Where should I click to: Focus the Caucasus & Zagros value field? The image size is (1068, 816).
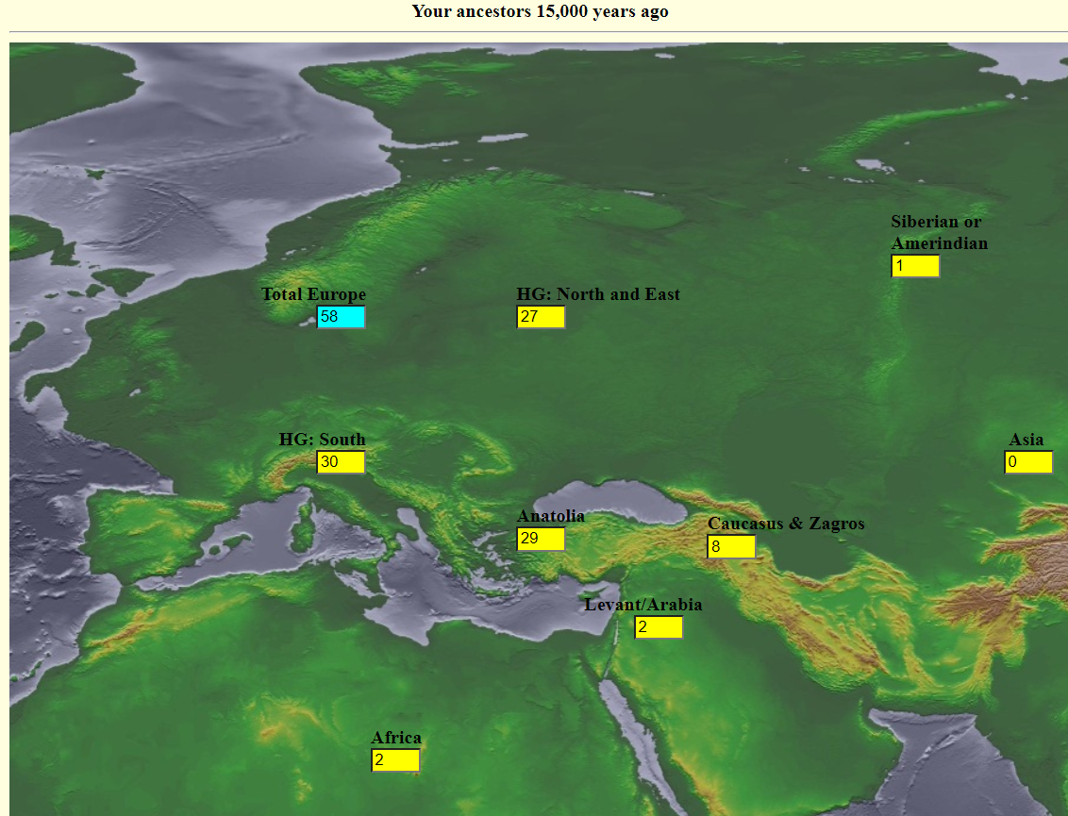click(x=731, y=546)
